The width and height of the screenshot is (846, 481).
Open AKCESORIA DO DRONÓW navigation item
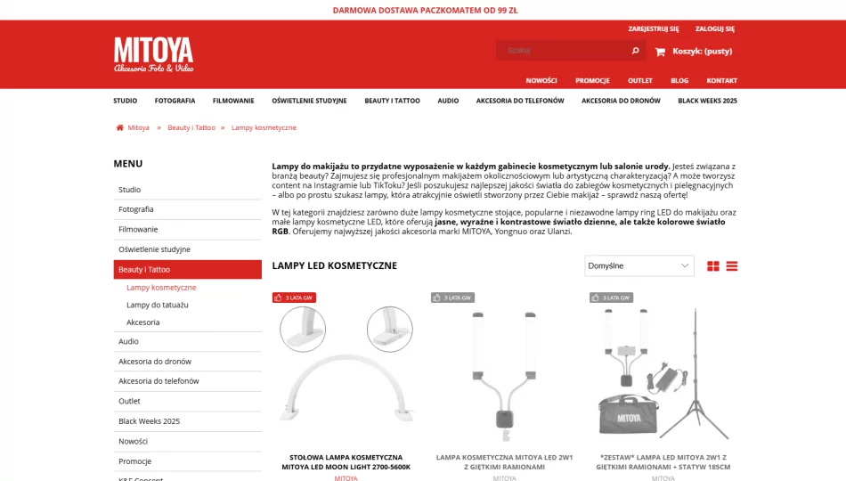[x=621, y=101]
